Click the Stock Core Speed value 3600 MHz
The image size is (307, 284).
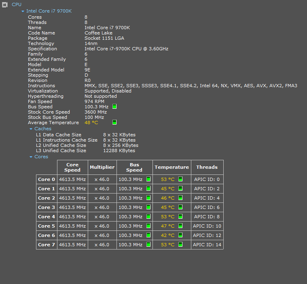(96, 112)
